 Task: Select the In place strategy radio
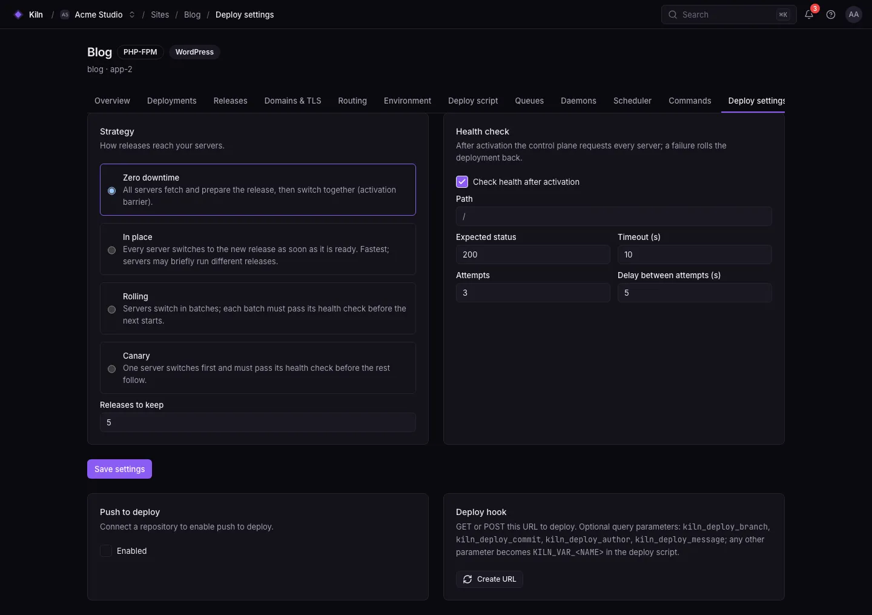click(x=112, y=250)
